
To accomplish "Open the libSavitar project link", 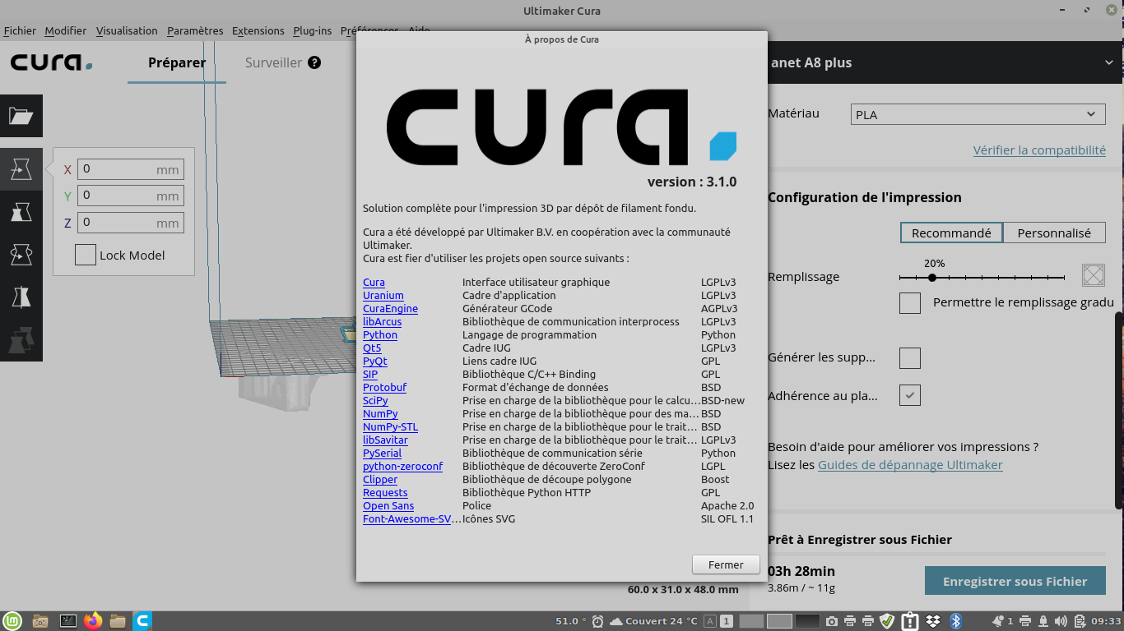I will coord(386,440).
